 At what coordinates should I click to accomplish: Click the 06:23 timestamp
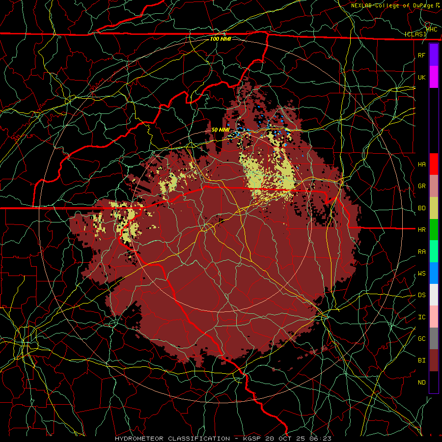[x=320, y=439]
